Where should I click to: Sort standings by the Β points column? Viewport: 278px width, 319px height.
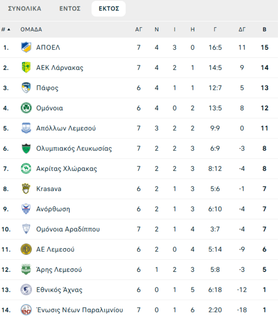click(x=264, y=30)
